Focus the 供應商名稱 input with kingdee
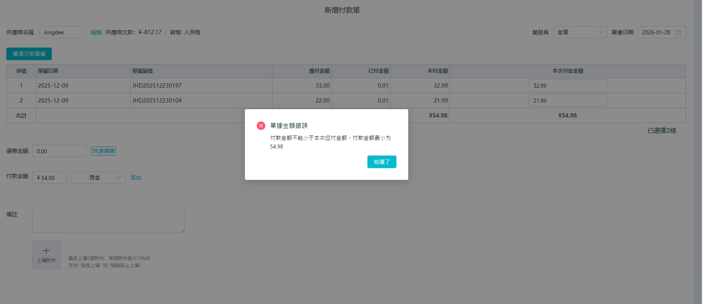The image size is (703, 304). [x=63, y=32]
